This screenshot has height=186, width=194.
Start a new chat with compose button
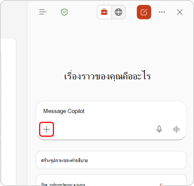pos(144,12)
